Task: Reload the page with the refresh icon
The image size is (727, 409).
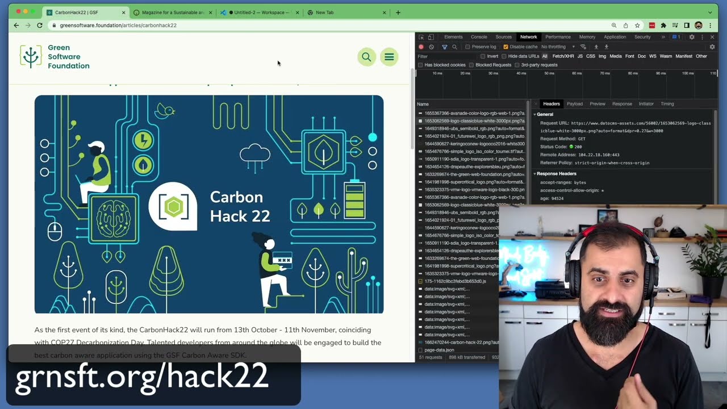Action: point(40,26)
